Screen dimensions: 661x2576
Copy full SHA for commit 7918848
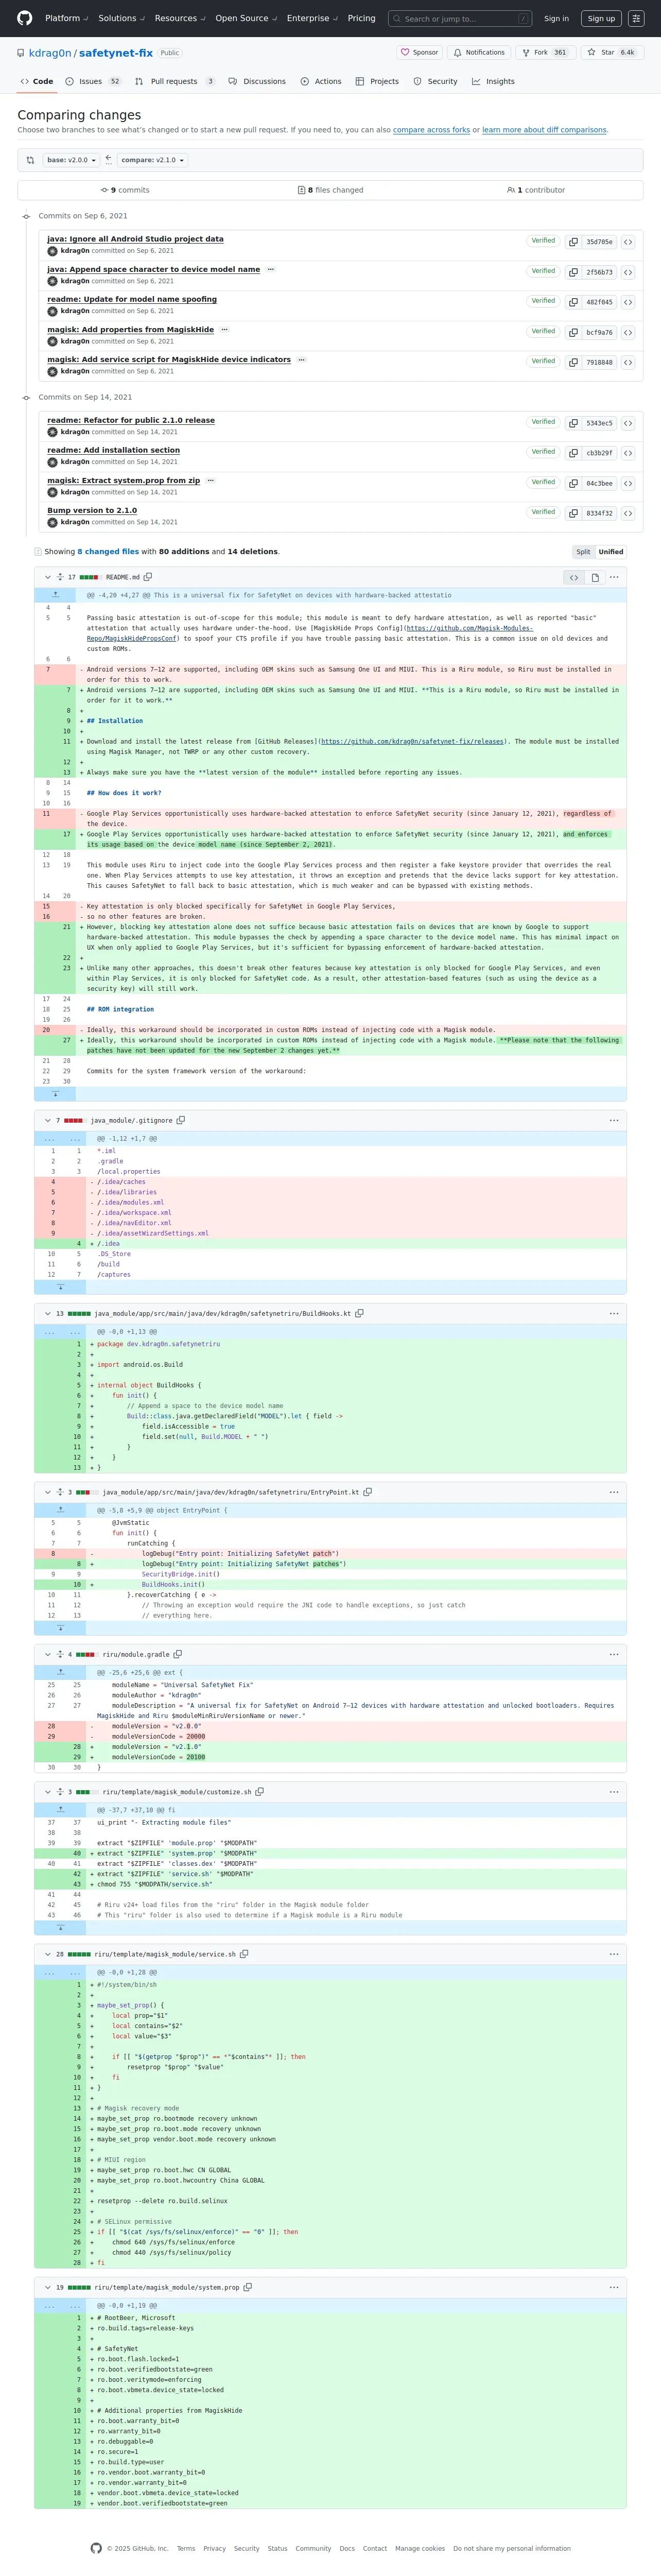tap(573, 362)
